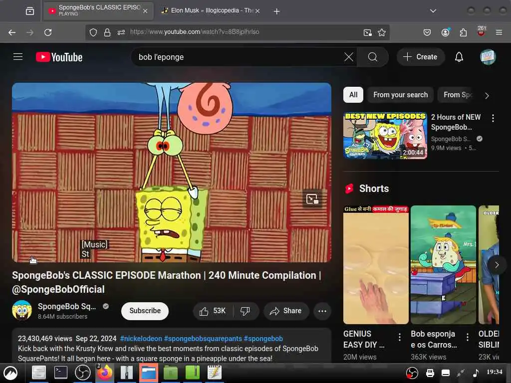Open the Glue DIY short thumbnail
The image size is (511, 383).
tap(376, 265)
